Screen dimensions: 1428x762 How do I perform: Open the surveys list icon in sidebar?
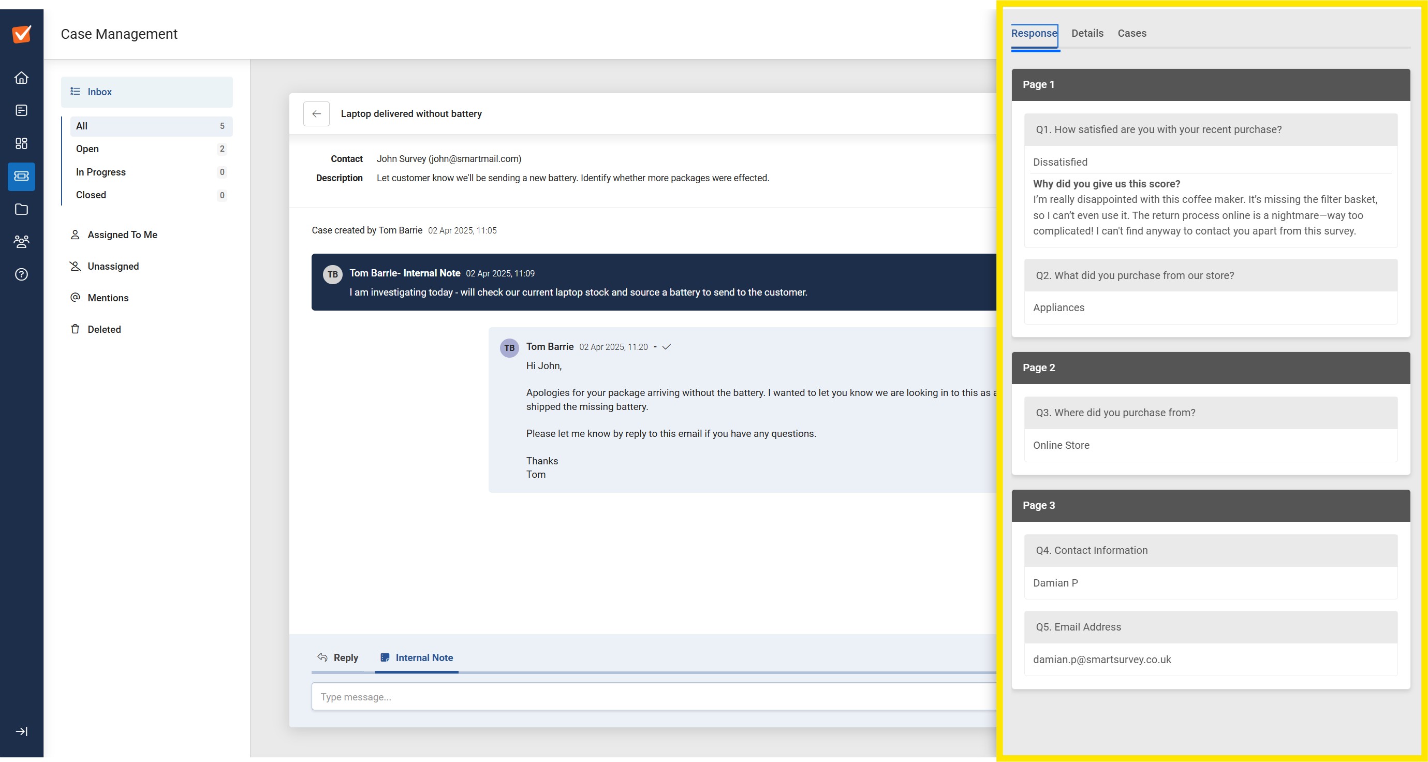coord(22,110)
